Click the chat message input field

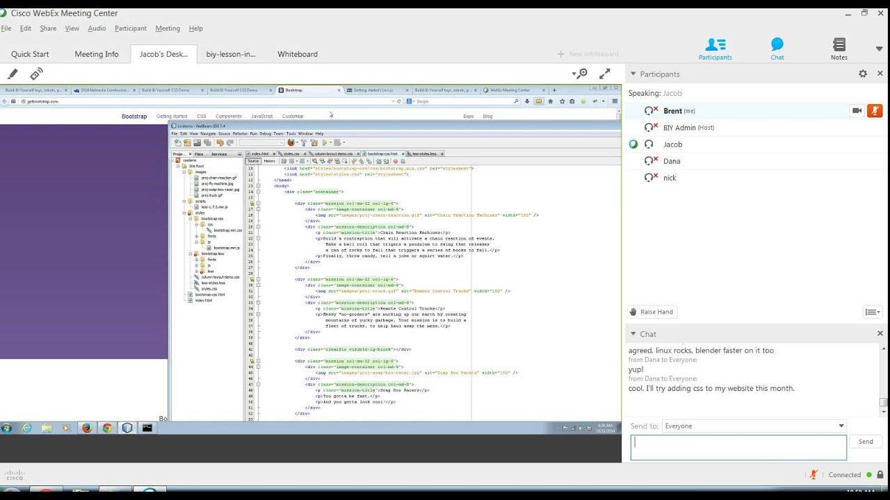point(738,447)
